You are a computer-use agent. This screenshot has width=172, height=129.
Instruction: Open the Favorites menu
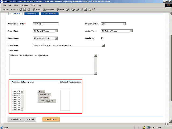pos(24,5)
